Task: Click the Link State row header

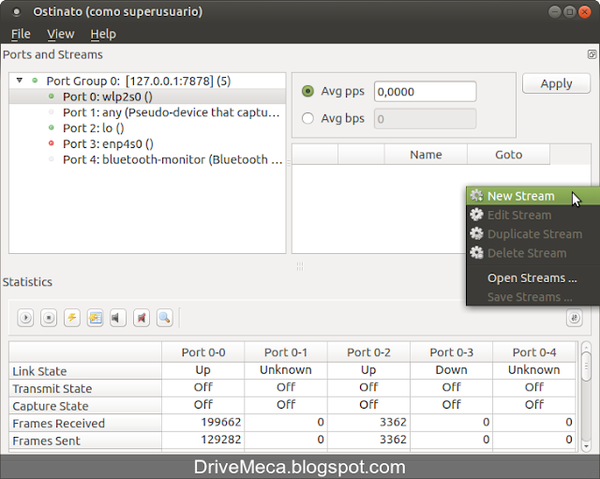Action: pos(85,370)
